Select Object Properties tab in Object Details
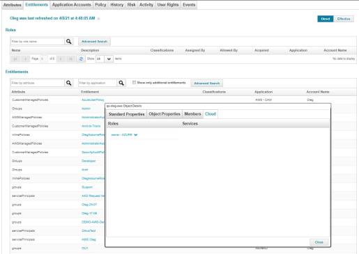359x254 pixels. (x=165, y=114)
